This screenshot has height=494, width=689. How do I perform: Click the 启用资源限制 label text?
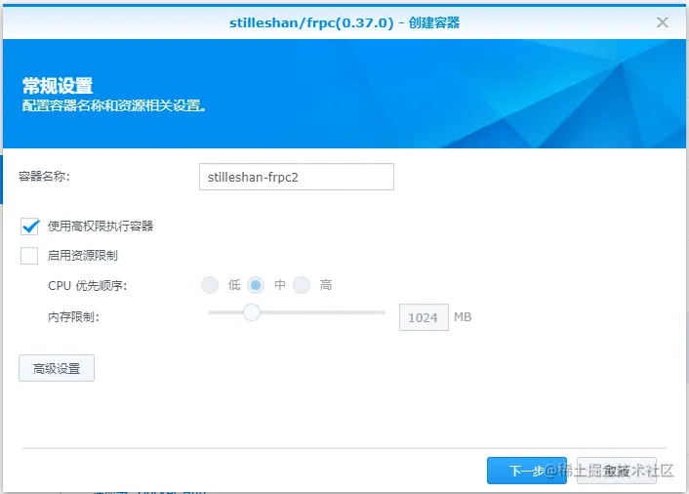[83, 256]
